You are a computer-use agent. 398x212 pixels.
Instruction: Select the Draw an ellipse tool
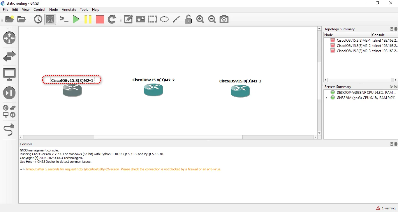[164, 20]
